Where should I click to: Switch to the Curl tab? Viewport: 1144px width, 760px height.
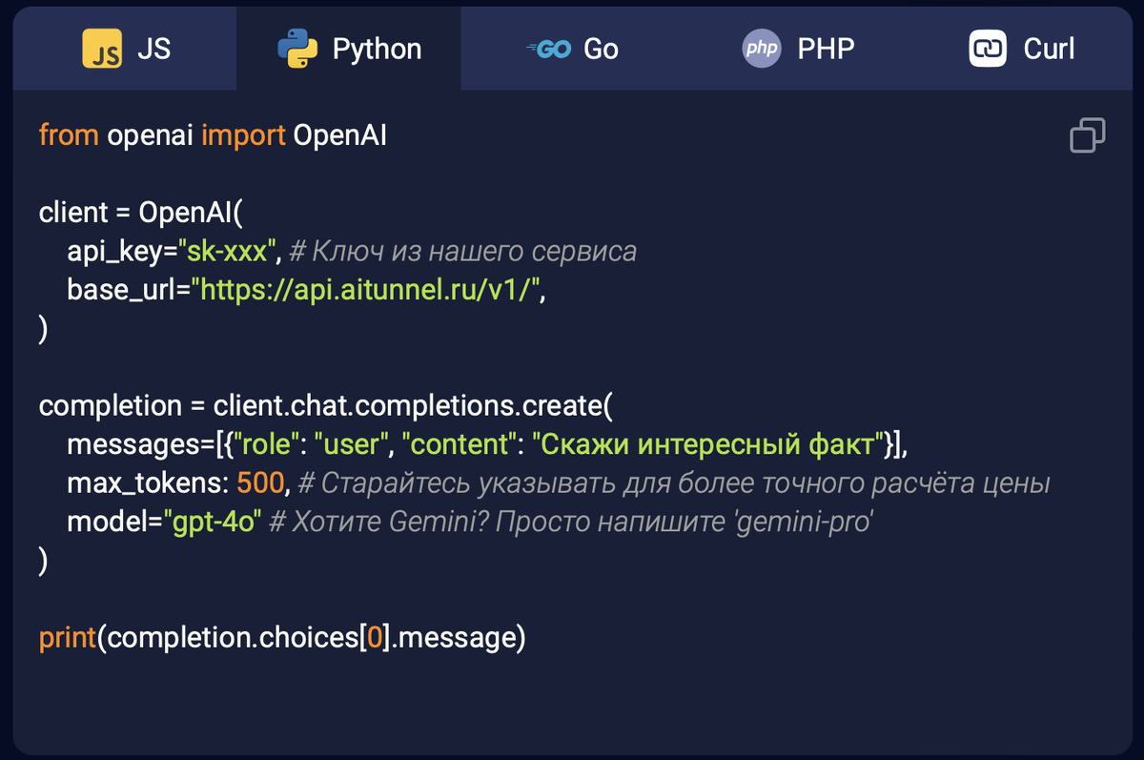tap(1021, 48)
